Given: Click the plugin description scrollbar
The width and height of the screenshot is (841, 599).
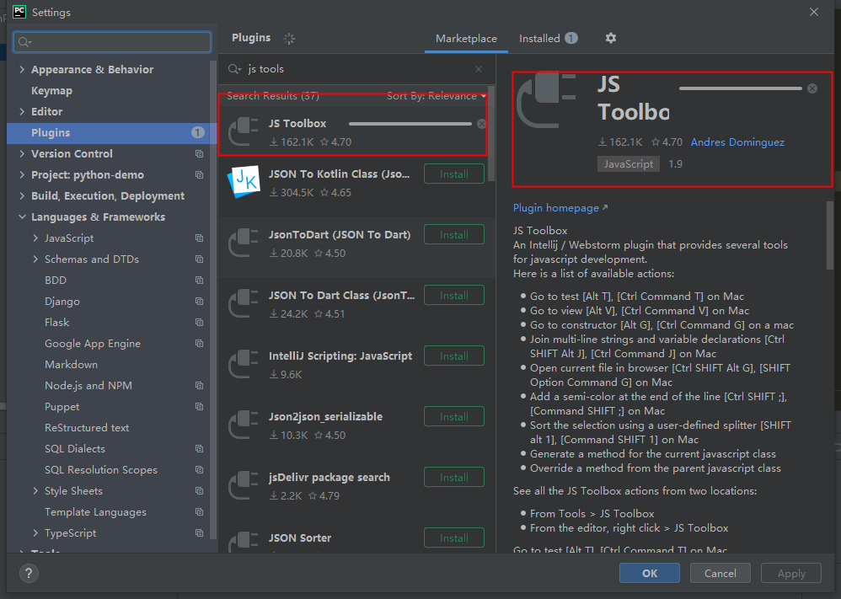Looking at the screenshot, I should click(x=830, y=235).
